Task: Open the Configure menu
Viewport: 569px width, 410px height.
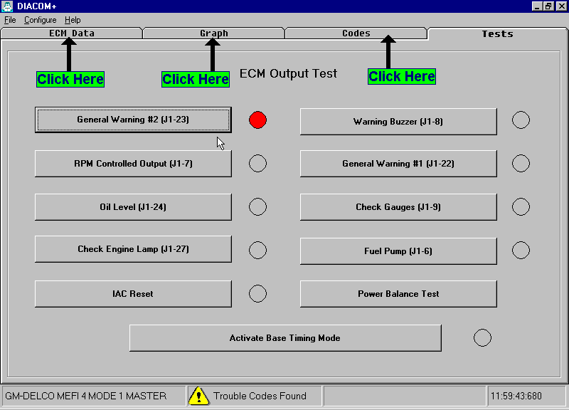Action: (x=40, y=20)
